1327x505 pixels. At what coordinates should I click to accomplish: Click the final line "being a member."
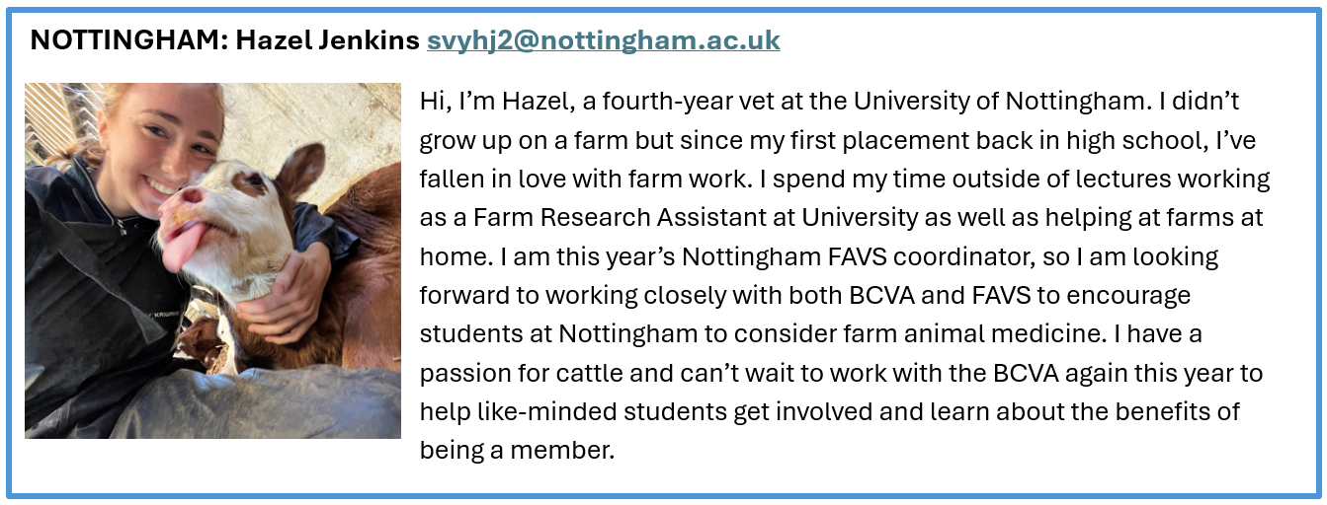(x=517, y=451)
